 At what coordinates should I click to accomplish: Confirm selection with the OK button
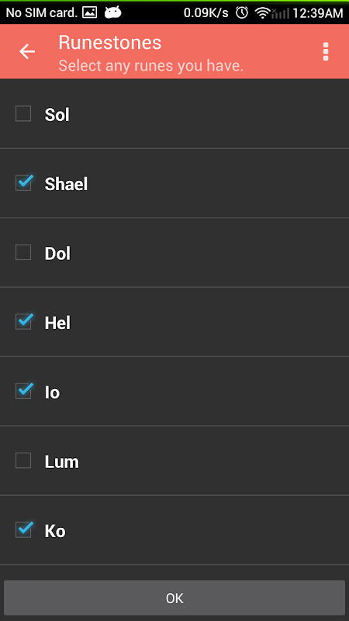[x=174, y=598]
